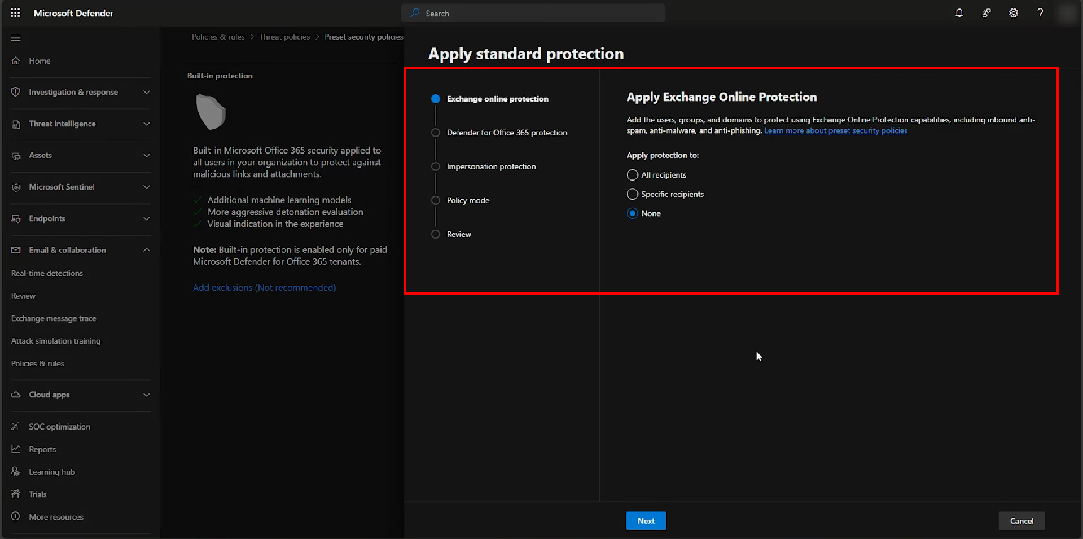
Task: Click the Microsoft Defender title
Action: point(73,13)
